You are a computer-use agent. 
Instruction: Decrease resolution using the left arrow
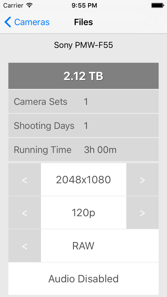[24, 180]
